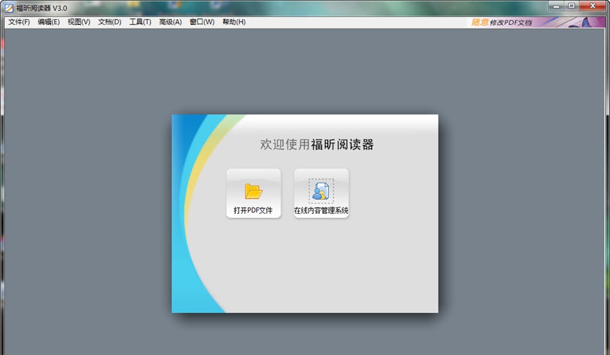Click the 在线内容管理系统 button

point(321,193)
